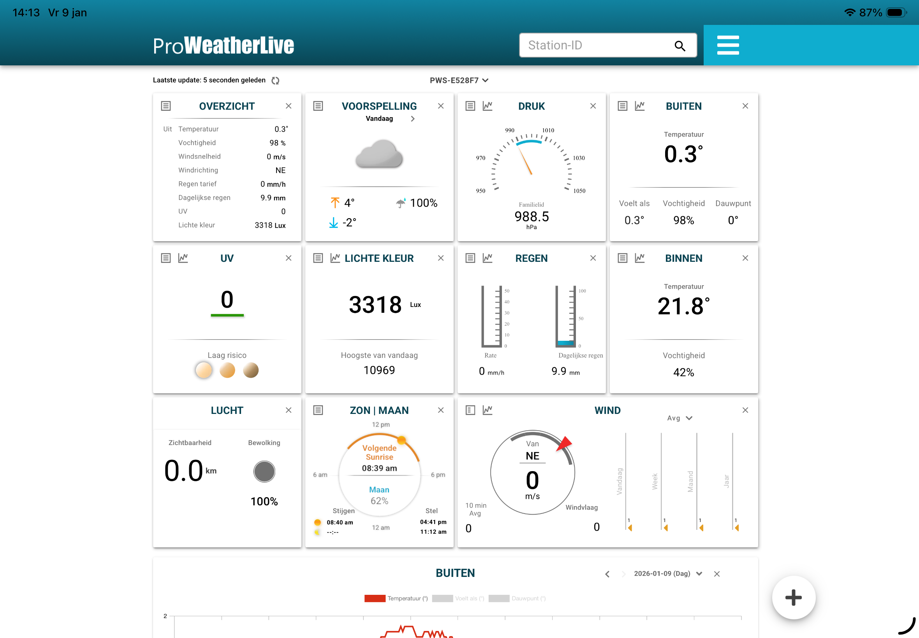Open list view icon on OVERZICHT panel
Screen dimensions: 919x638
[x=165, y=106]
